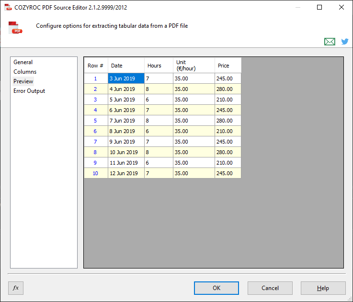Maximize the editor window
The width and height of the screenshot is (353, 302).
319,8
